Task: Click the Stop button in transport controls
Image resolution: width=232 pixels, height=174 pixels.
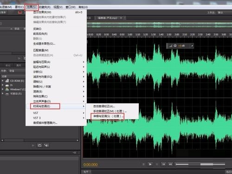Action: click(x=143, y=164)
